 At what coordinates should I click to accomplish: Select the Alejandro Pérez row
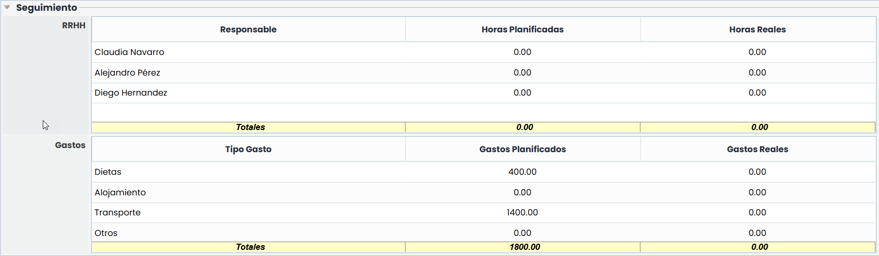coord(127,72)
